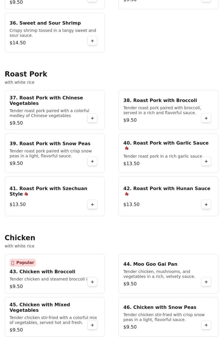
Task: Add Chicken with Broccoli to order
Action: click(x=92, y=282)
